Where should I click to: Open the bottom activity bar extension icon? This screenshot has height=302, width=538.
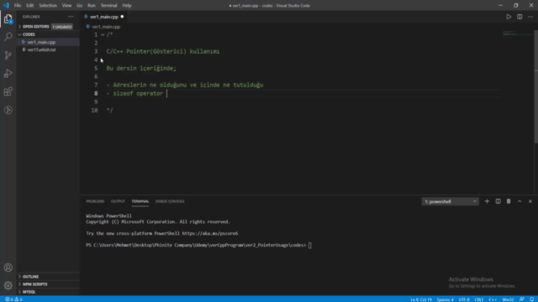8,110
